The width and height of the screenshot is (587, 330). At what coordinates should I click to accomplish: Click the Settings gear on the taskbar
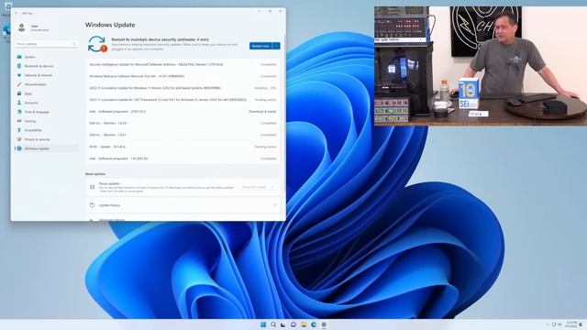coord(324,324)
